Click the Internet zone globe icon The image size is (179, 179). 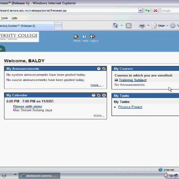(x=160, y=170)
